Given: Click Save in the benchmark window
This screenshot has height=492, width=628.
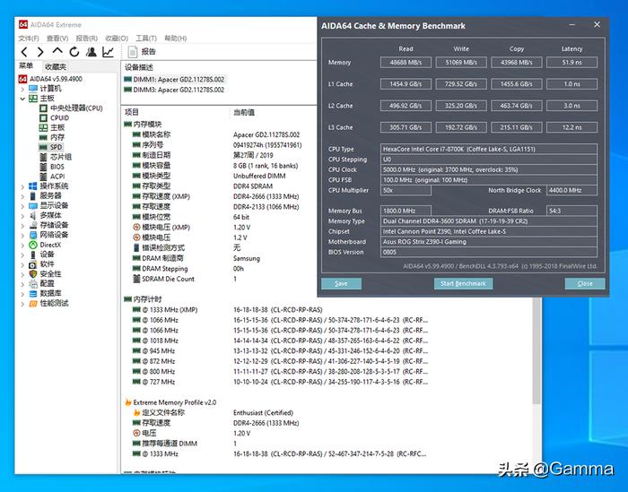Looking at the screenshot, I should coord(341,283).
